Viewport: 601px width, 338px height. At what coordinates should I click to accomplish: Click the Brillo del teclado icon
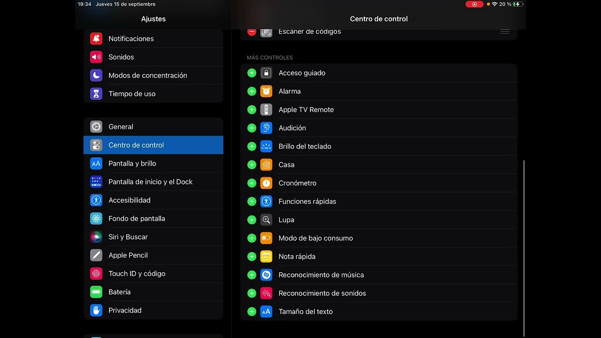tap(266, 146)
